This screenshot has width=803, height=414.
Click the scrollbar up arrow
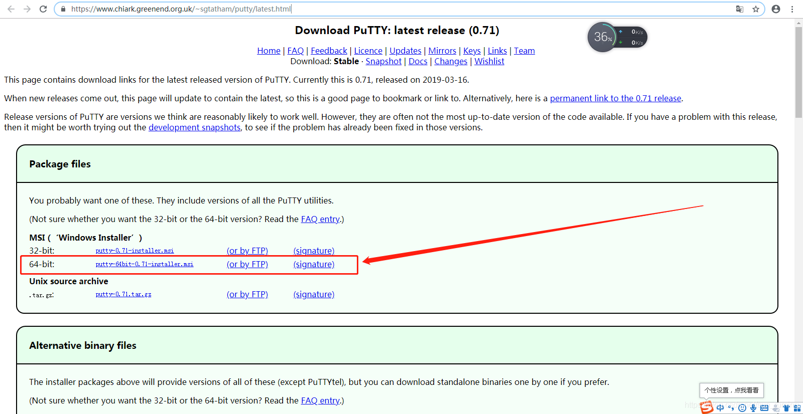point(798,23)
